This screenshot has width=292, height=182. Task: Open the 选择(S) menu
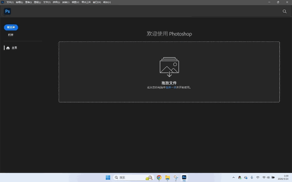pyautogui.click(x=56, y=2)
